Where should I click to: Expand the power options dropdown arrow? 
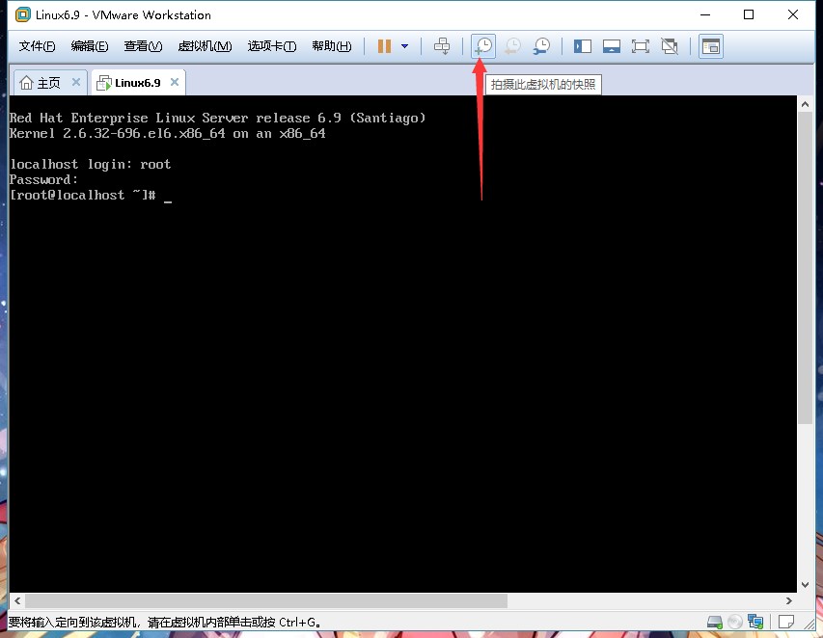click(404, 46)
